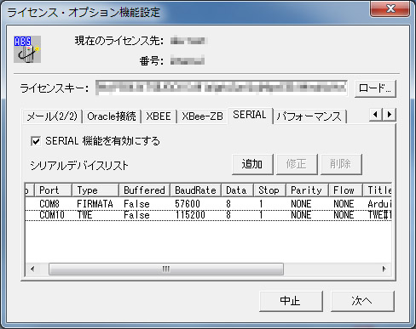Image resolution: width=416 pixels, height=329 pixels.
Task: Open the Oracle接続 tab
Action: tap(112, 116)
